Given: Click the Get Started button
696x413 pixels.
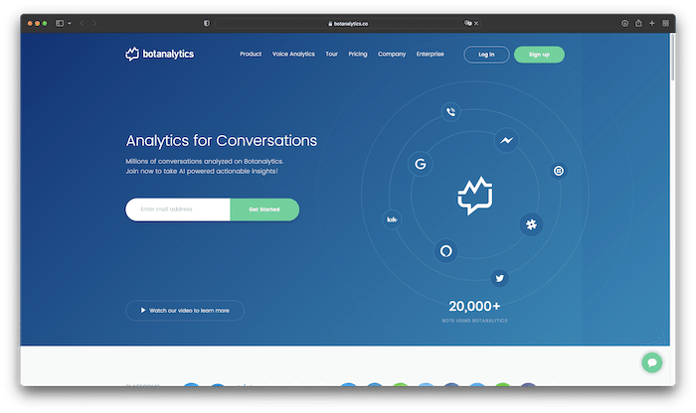Looking at the screenshot, I should [264, 209].
